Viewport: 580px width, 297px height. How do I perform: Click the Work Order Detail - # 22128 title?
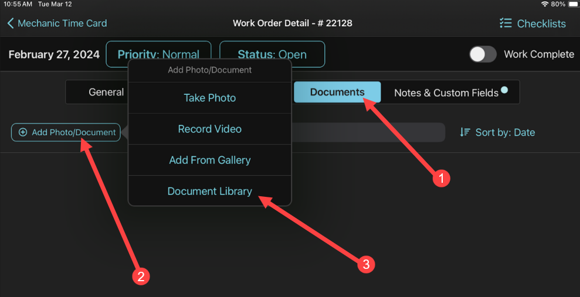coord(292,23)
